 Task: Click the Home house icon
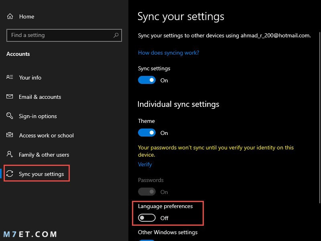pyautogui.click(x=10, y=16)
